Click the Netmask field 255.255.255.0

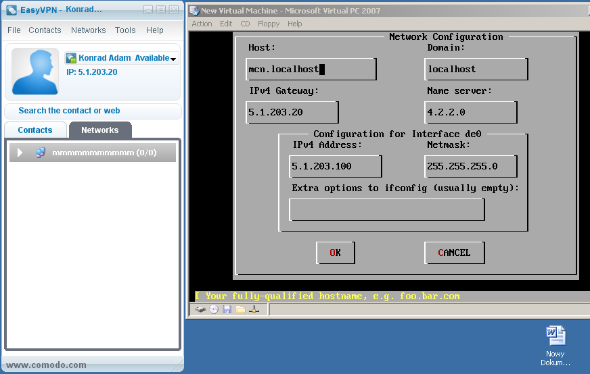(471, 166)
